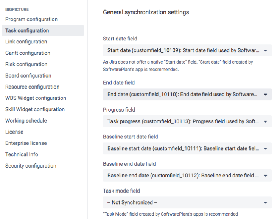Screen dimensions: 280x219
Task: Open Program configuration in the sidebar
Action: 31,19
